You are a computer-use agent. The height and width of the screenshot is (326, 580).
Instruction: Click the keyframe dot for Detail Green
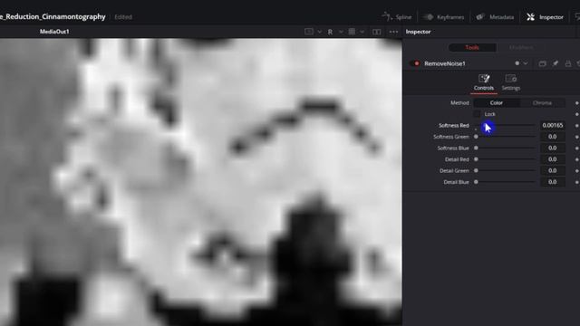577,171
